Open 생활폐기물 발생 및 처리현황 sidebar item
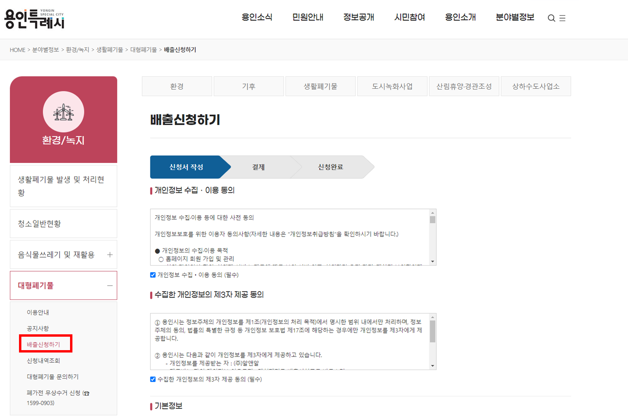The image size is (628, 417). (x=63, y=186)
